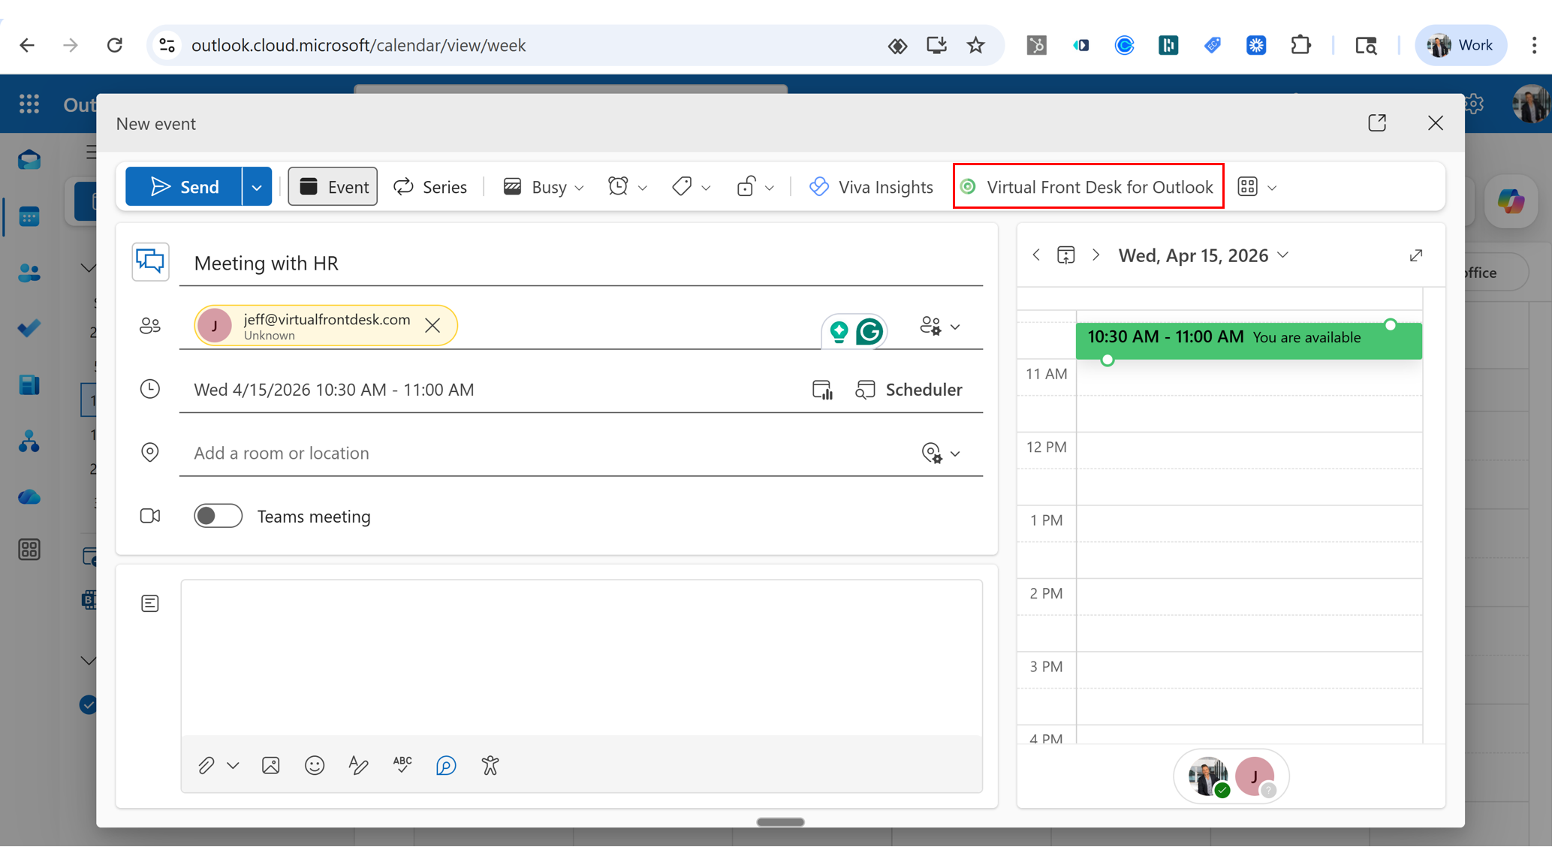Image resolution: width=1552 pixels, height=847 pixels.
Task: Click the attach file paperclip icon
Action: (x=206, y=765)
